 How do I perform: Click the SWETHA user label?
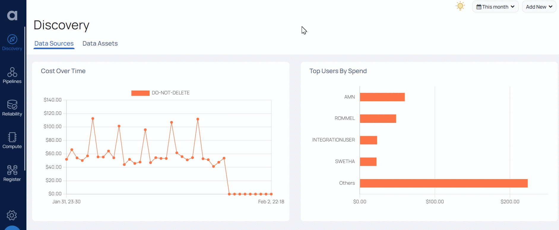click(x=345, y=162)
